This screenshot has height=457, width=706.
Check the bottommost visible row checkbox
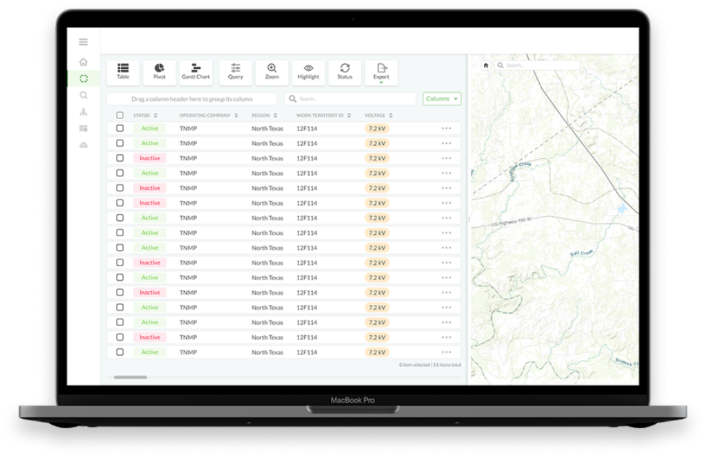[120, 352]
